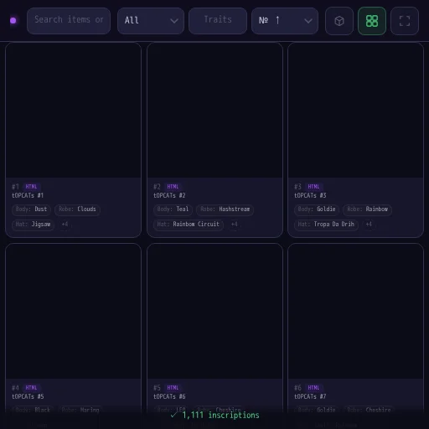This screenshot has width=429, height=429.
Task: Toggle fullscreen mode icon
Action: pos(405,21)
